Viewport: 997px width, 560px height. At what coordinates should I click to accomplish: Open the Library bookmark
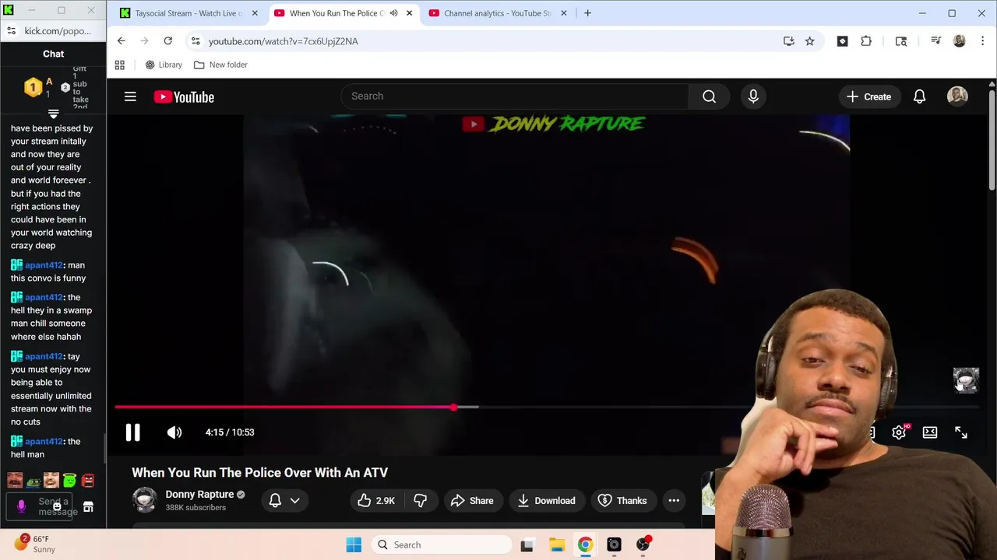point(164,65)
